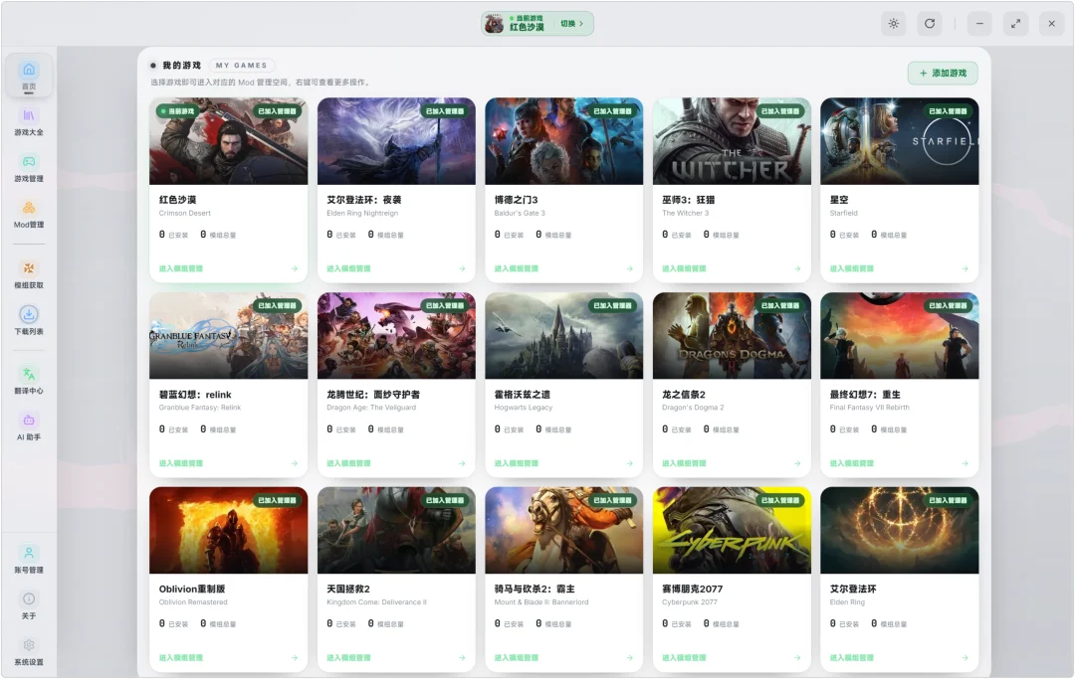Click 切换 to switch the current game
The image size is (1075, 679).
pyautogui.click(x=571, y=23)
